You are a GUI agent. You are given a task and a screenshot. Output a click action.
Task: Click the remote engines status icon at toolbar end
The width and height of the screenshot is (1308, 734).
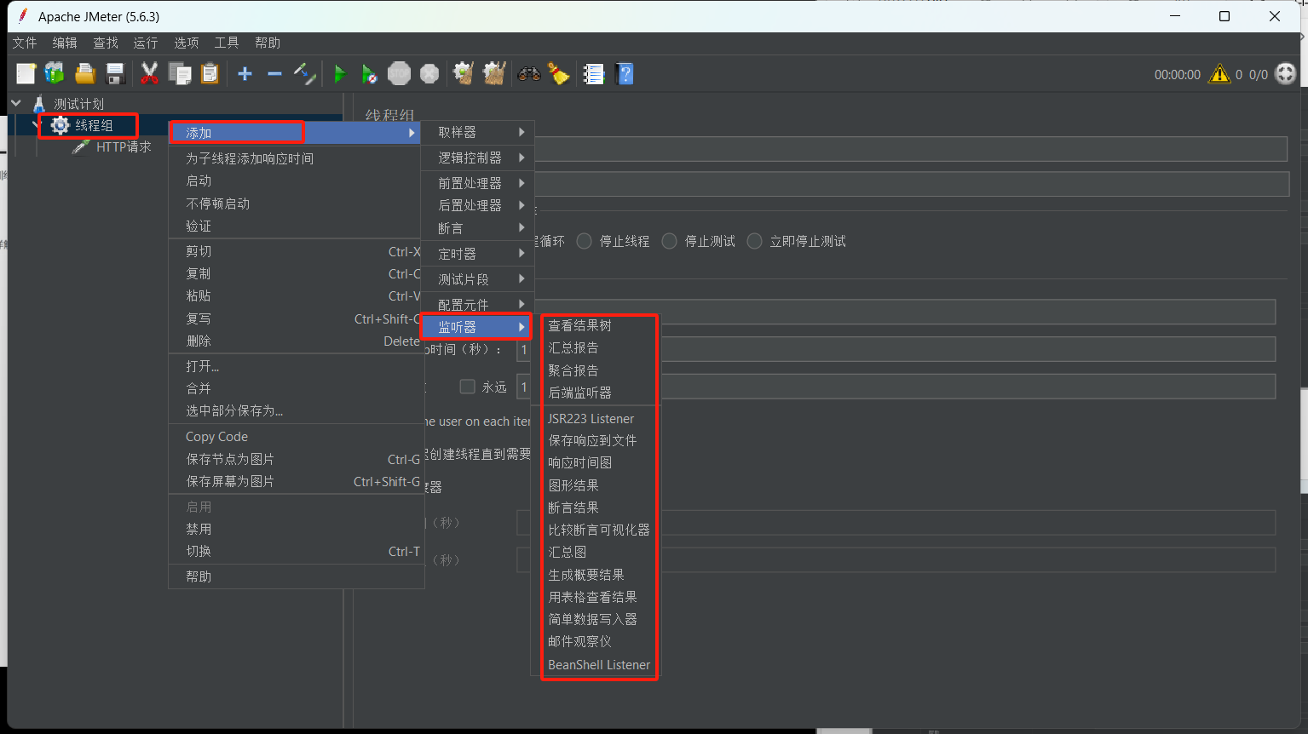click(1285, 74)
